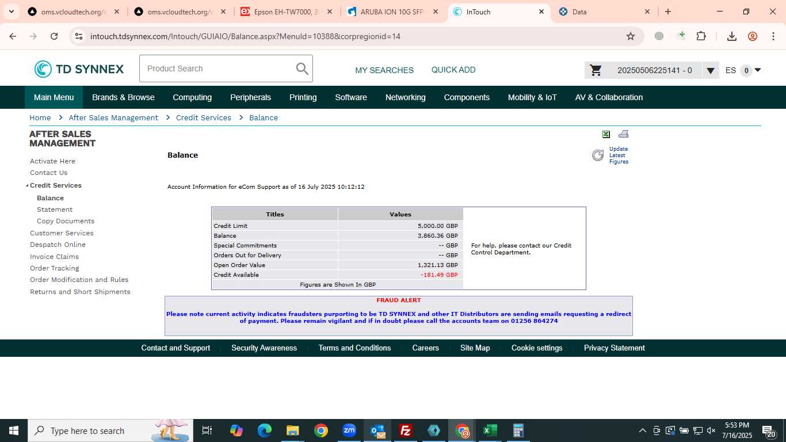Open Returns and Short Shipments
786x442 pixels.
click(80, 292)
